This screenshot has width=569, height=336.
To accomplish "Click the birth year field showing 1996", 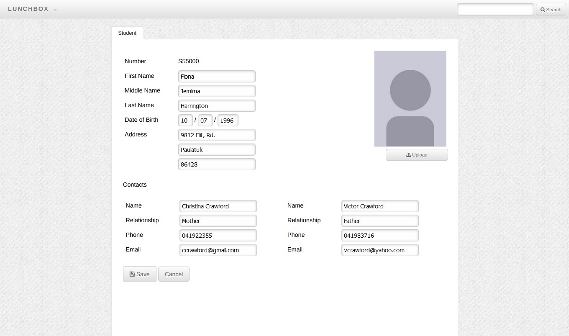I will coord(228,121).
